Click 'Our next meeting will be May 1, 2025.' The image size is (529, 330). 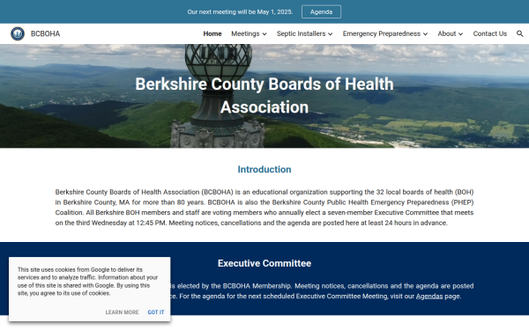(x=240, y=11)
